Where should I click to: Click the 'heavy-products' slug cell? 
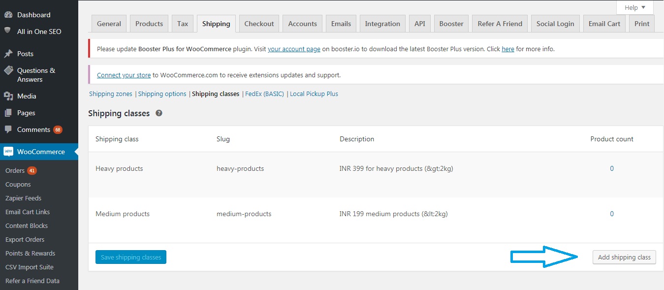[x=240, y=168]
